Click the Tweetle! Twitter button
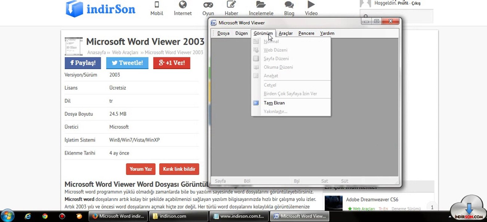487x222 pixels. [127, 63]
